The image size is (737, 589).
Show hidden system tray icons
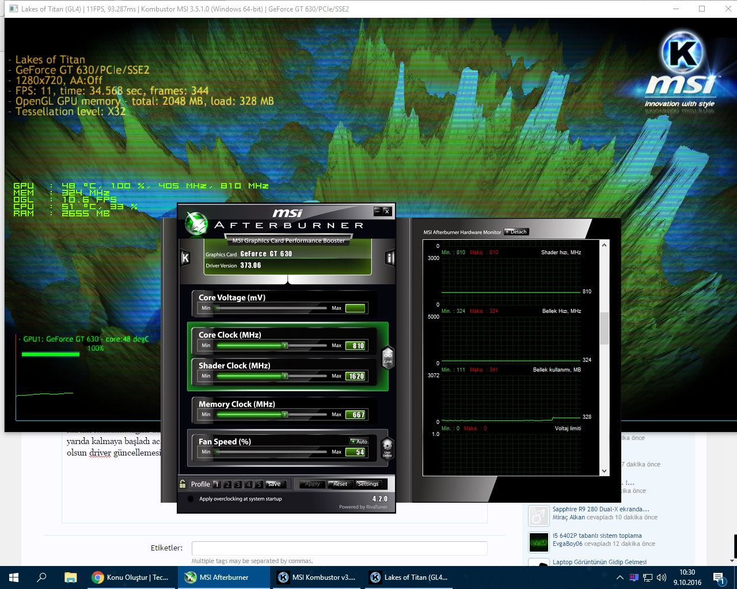[620, 577]
